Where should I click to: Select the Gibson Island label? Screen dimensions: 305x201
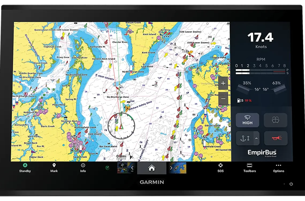(212, 126)
